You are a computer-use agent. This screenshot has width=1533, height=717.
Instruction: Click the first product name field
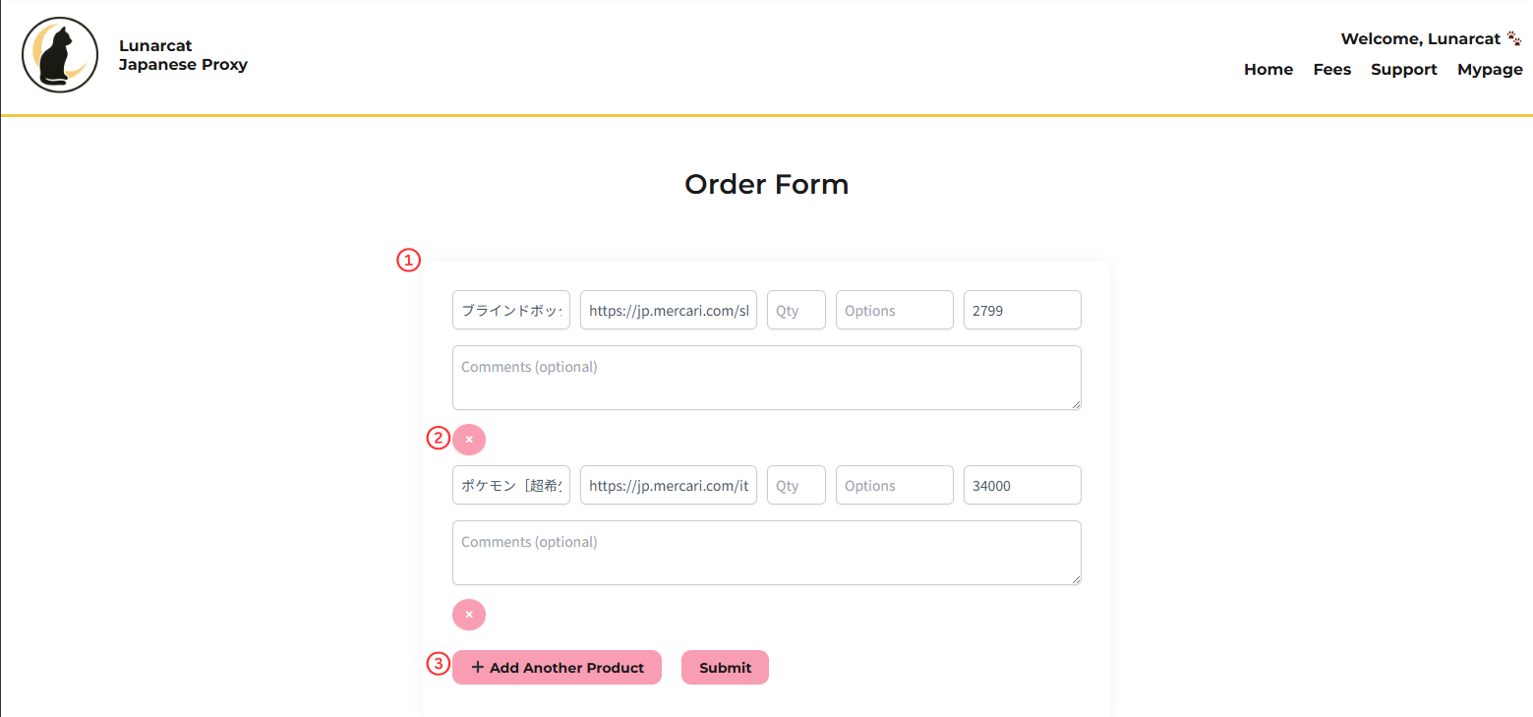[511, 310]
